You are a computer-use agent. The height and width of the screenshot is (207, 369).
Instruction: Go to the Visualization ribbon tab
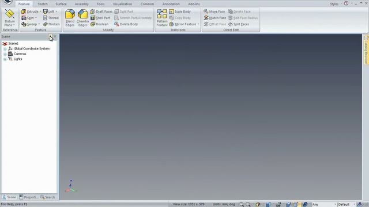122,4
